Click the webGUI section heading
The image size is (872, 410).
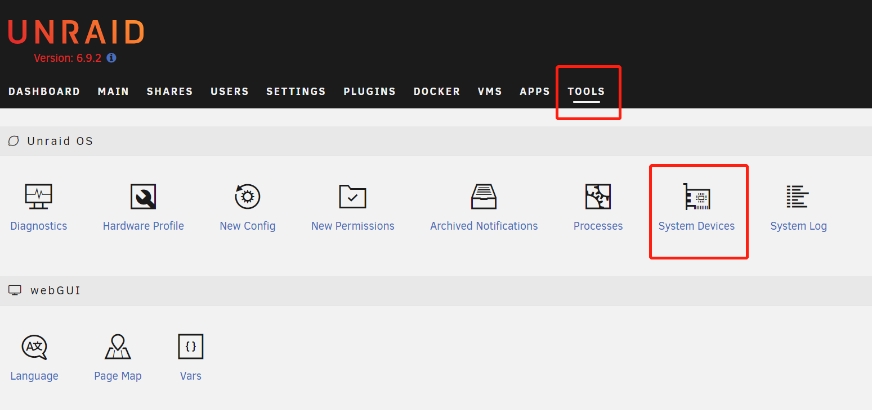pyautogui.click(x=55, y=290)
